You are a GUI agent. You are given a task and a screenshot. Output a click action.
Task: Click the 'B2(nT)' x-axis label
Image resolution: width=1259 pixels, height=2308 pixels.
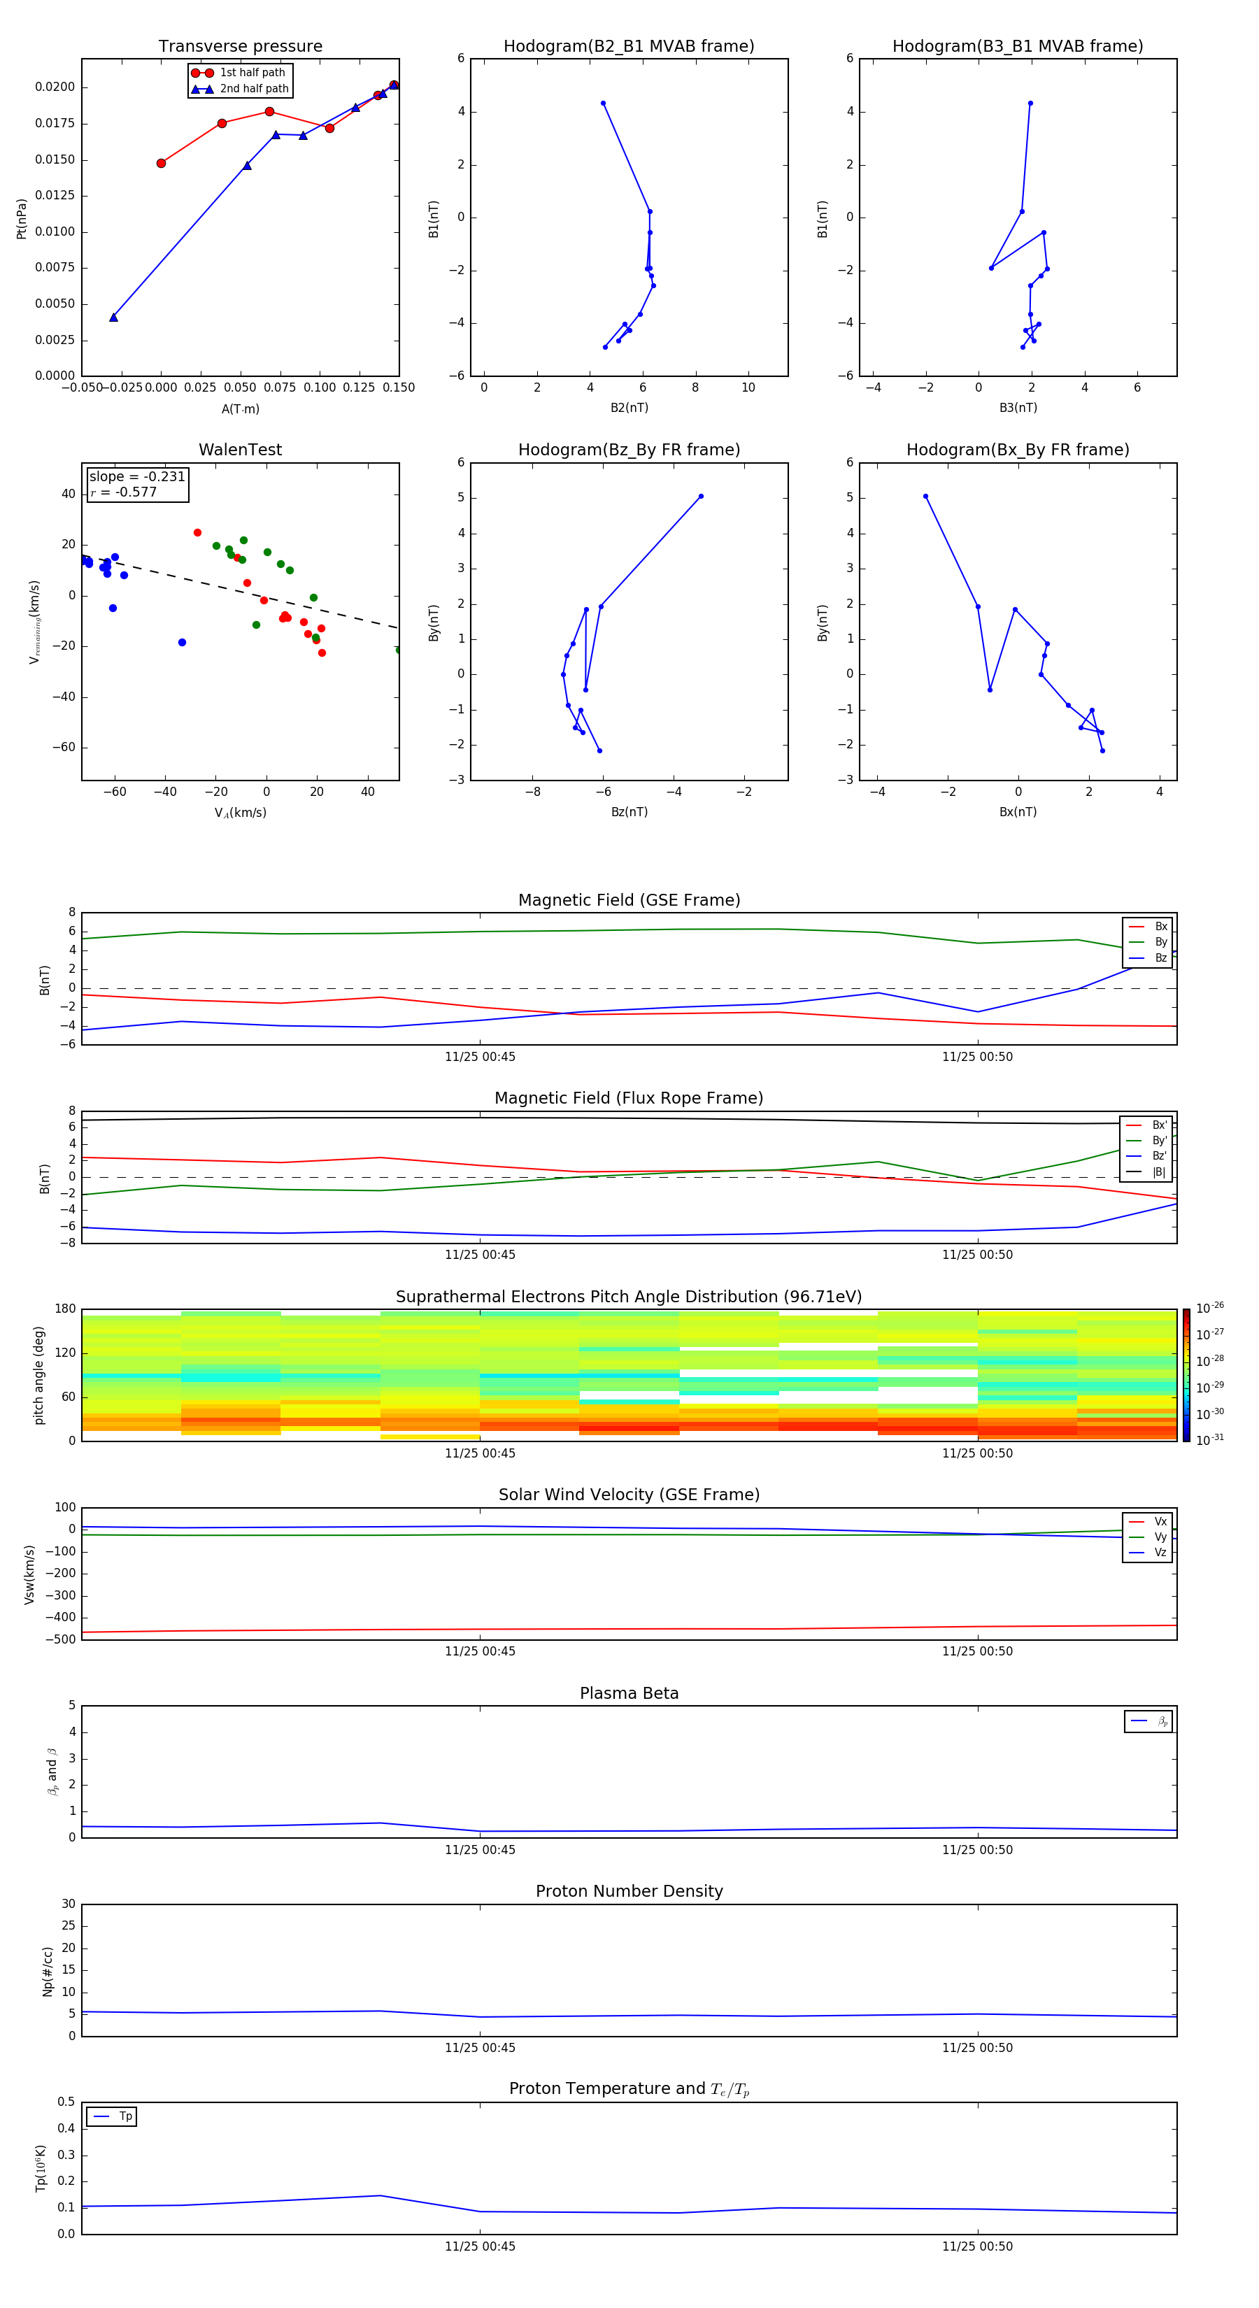[x=629, y=408]
